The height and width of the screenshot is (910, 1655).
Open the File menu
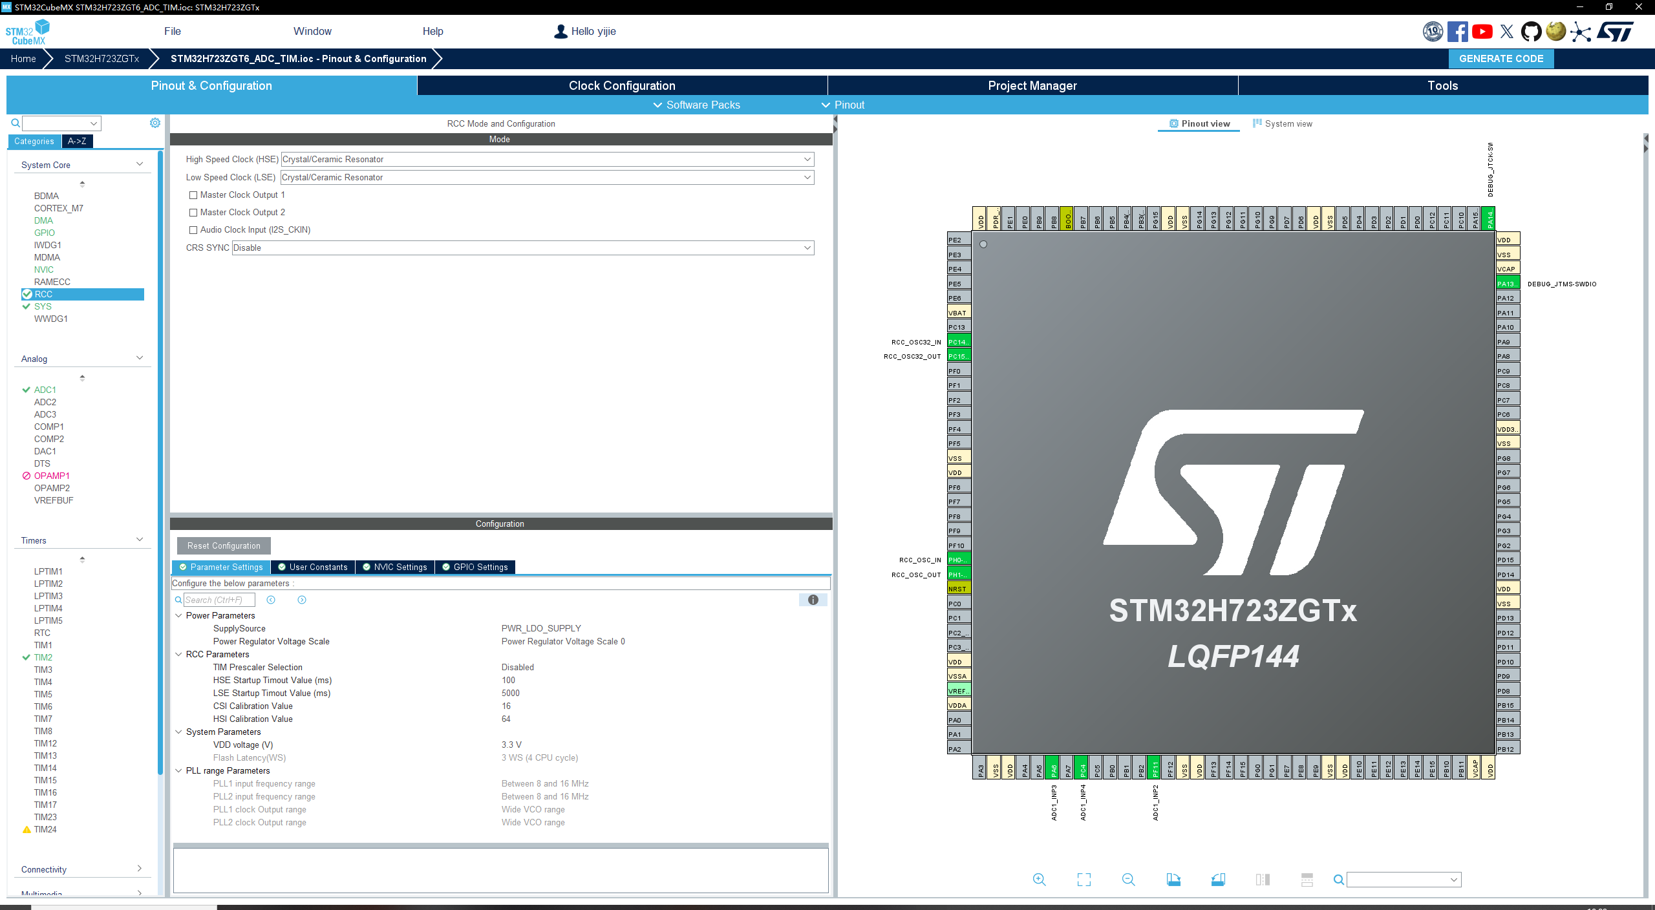point(172,31)
